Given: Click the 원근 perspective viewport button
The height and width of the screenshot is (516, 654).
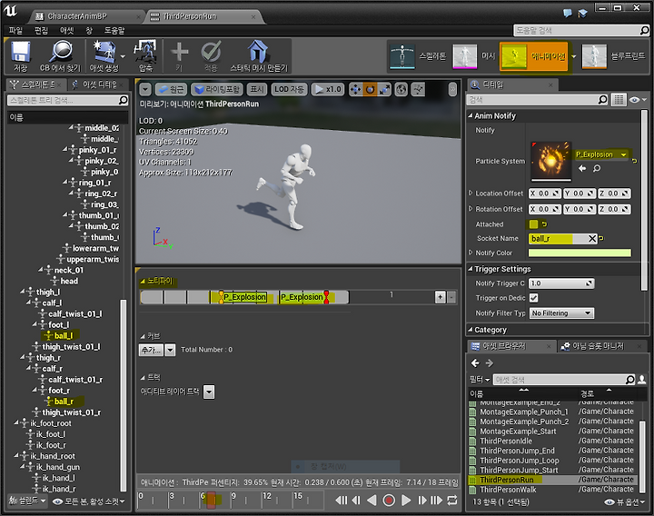Looking at the screenshot, I should [x=171, y=89].
